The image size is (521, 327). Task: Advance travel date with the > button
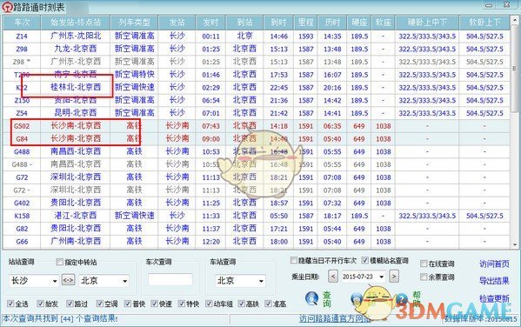pos(394,277)
